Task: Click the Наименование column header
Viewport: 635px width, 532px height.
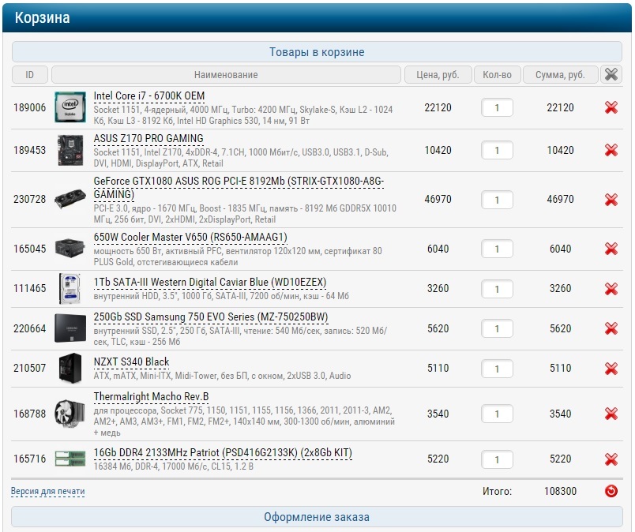Action: pos(226,75)
